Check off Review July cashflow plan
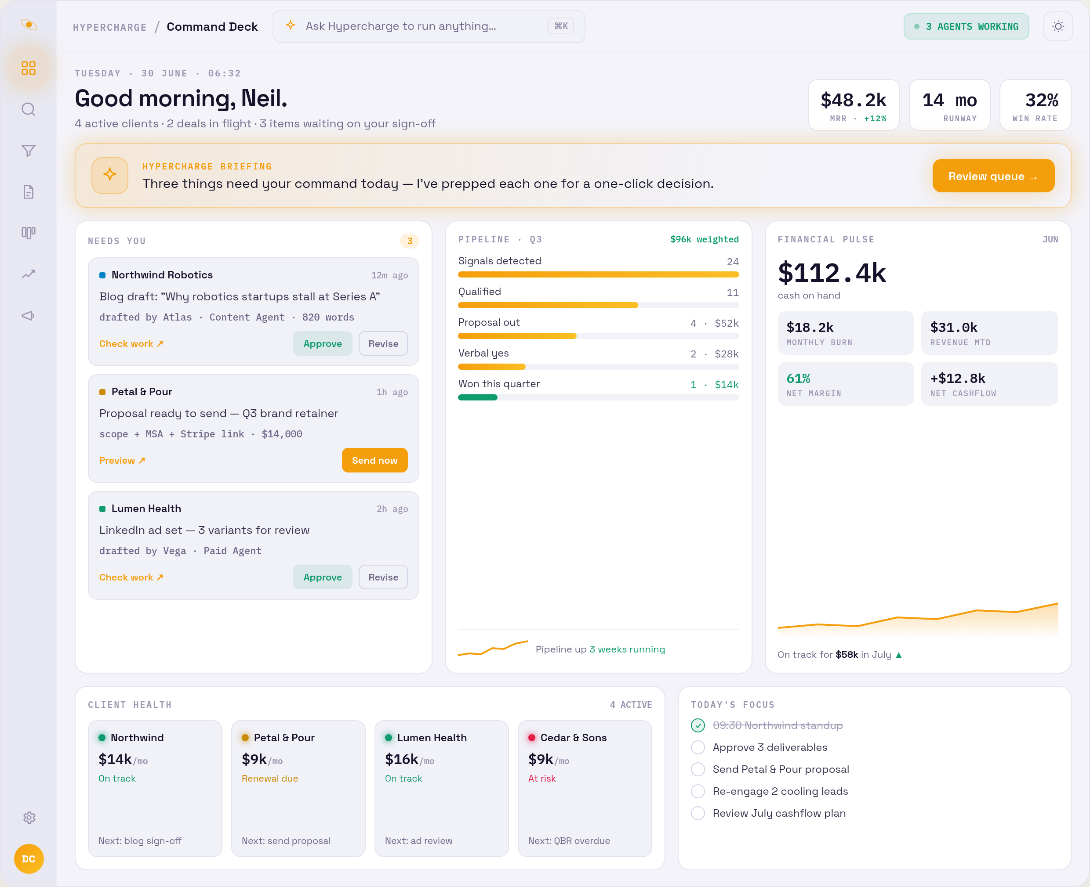 [x=698, y=813]
